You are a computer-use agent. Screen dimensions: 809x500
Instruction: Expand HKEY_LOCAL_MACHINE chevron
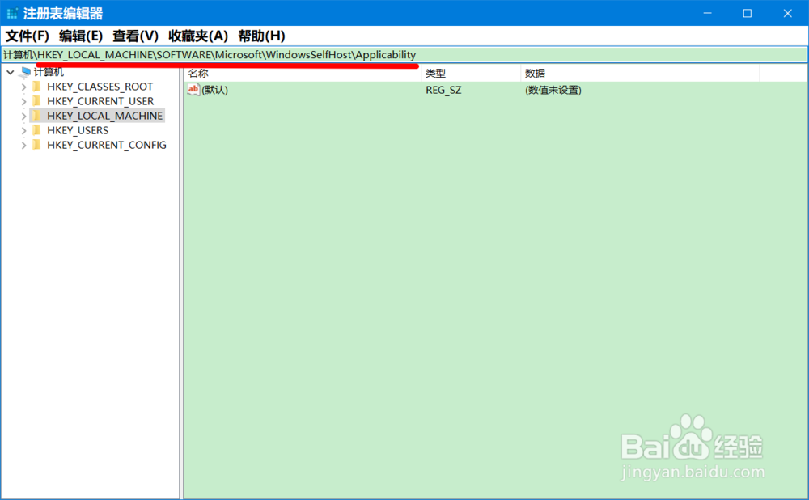(x=23, y=116)
